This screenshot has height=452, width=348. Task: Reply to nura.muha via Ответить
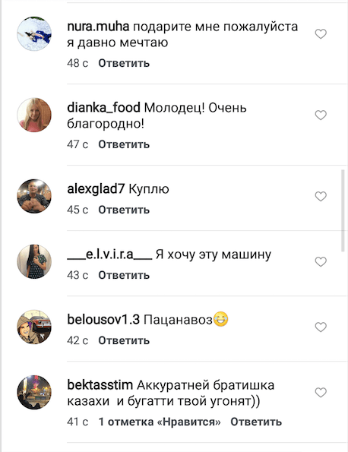(124, 63)
